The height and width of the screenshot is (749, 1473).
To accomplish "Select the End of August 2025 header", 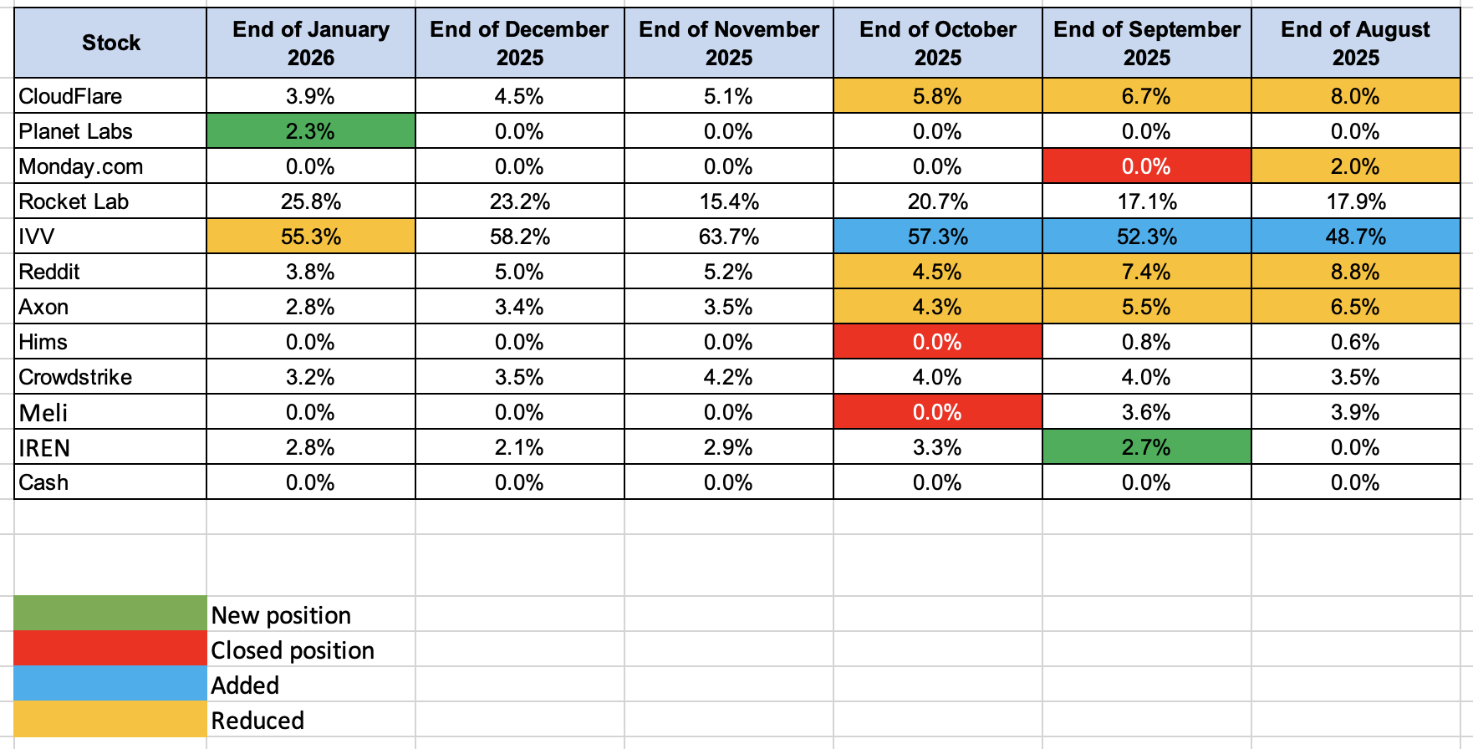I will pos(1355,43).
